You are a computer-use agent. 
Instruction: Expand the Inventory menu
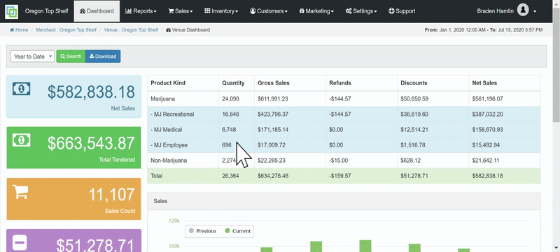tap(221, 11)
